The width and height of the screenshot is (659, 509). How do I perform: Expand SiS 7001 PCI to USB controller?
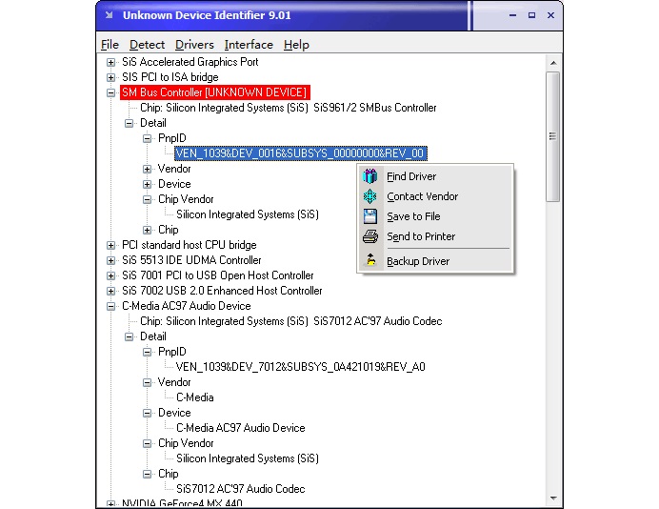(110, 276)
